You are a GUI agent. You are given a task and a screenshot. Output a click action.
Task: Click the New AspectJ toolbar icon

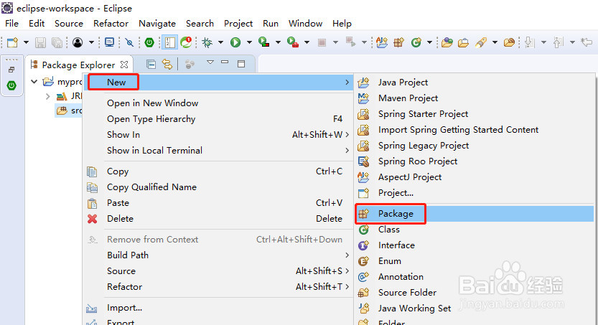point(382,42)
